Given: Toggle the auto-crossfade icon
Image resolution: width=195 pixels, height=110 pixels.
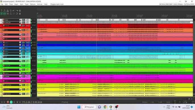Looking at the screenshot, I should (x=2, y=14).
